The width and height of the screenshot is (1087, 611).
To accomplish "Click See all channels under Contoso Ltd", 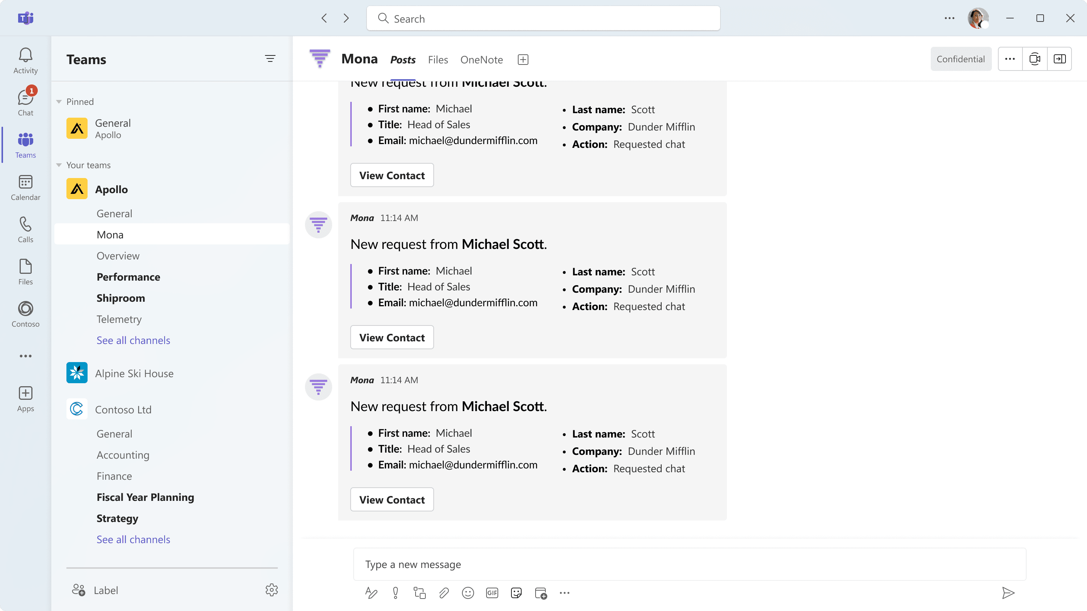I will coord(133,539).
